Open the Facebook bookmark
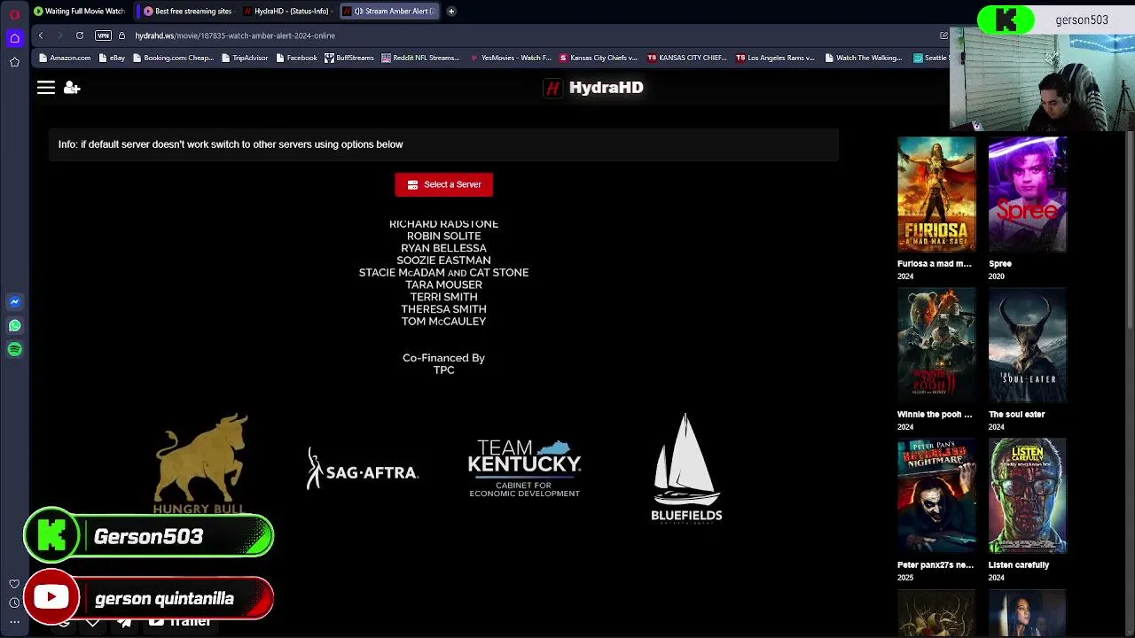 pos(296,58)
